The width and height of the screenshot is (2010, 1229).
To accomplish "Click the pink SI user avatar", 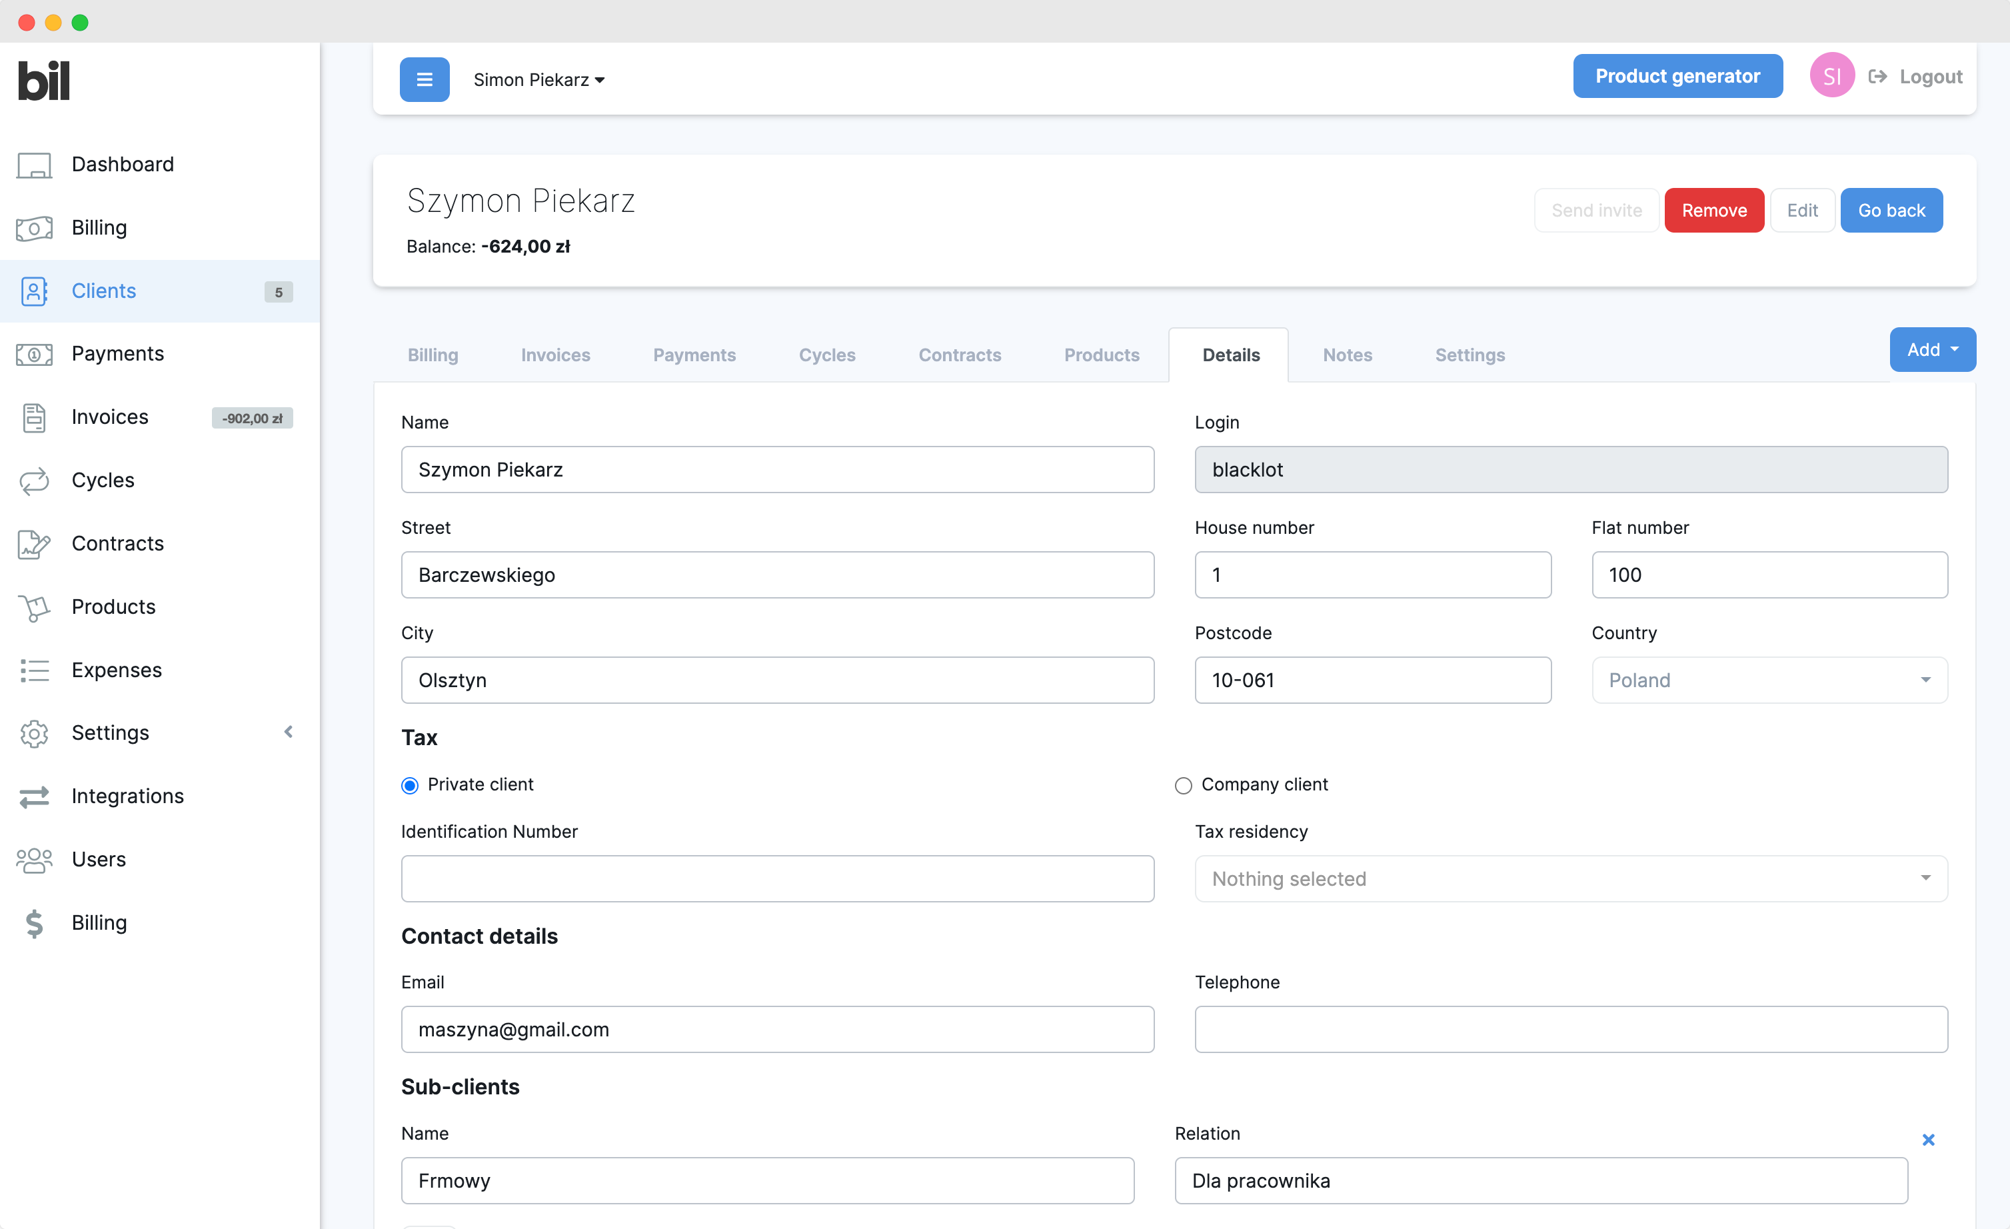I will 1831,76.
